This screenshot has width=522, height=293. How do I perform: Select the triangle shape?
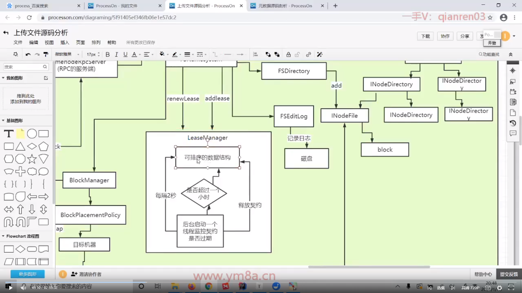(x=20, y=146)
